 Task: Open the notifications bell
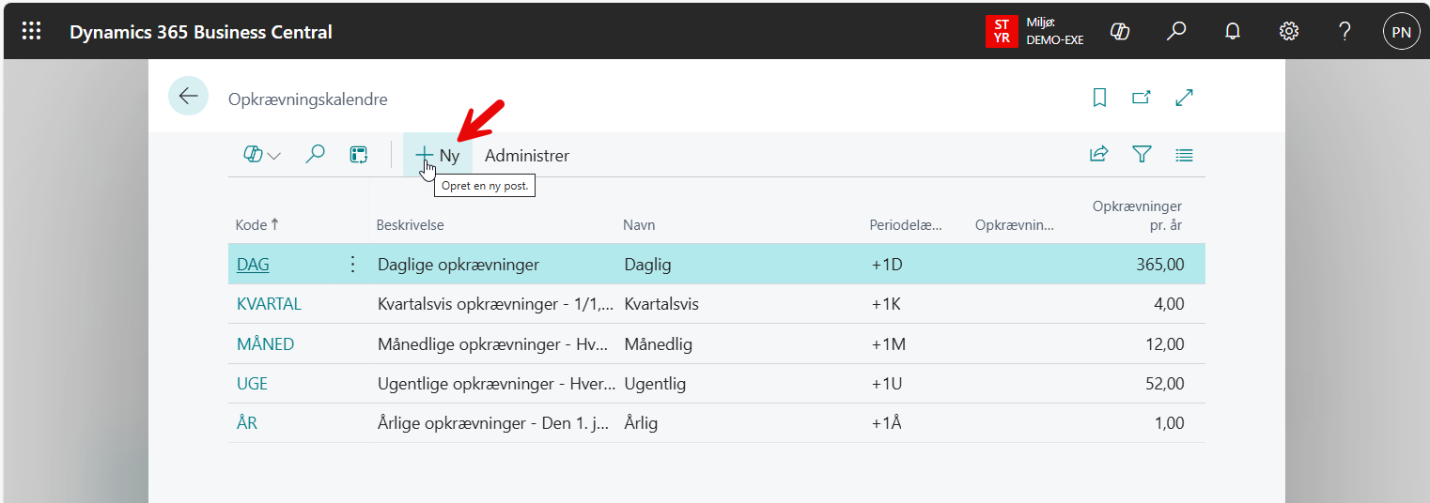1233,32
